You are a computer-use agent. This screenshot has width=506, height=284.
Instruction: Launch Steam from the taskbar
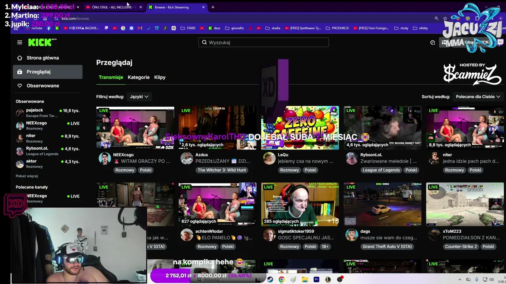point(270,280)
